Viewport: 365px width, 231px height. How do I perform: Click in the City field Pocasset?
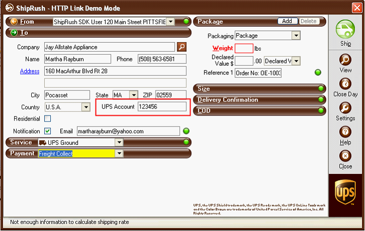(67, 95)
